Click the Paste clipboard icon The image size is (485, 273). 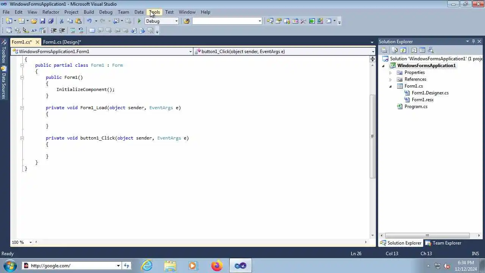(x=78, y=21)
